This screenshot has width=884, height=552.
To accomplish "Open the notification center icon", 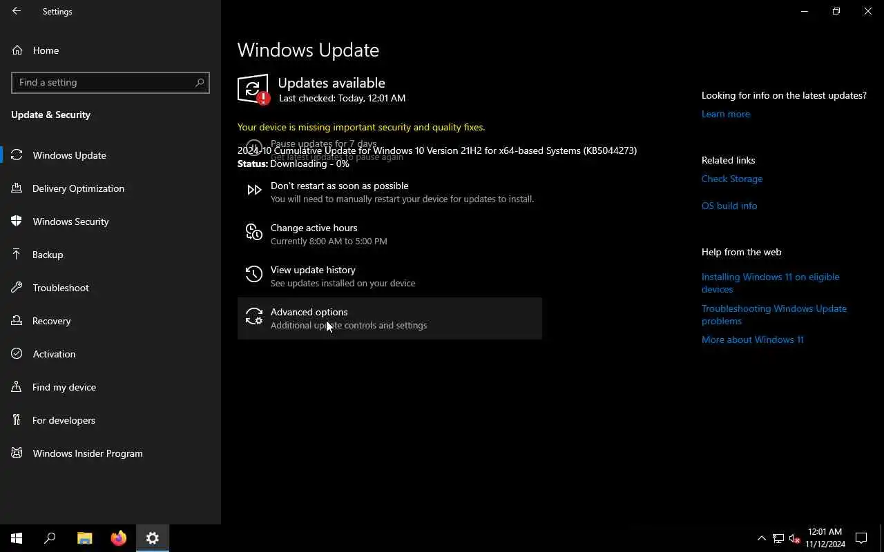I will click(861, 538).
